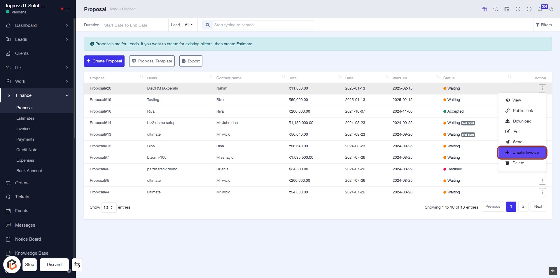560x278 pixels.
Task: Click the Create Proposal button
Action: point(104,61)
